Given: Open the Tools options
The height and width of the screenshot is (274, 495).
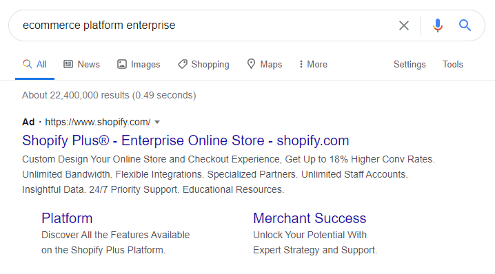Looking at the screenshot, I should [453, 64].
